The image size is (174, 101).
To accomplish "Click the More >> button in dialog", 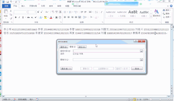I will click(66, 69).
